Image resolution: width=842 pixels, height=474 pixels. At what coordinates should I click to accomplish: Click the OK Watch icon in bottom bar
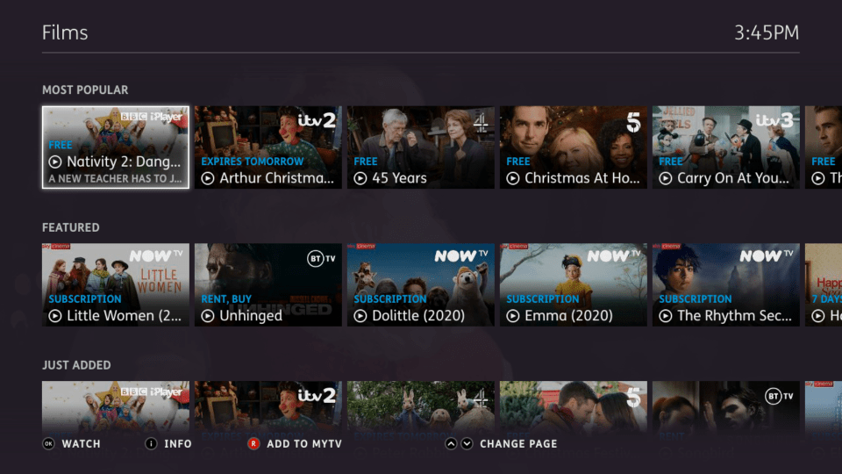(48, 444)
